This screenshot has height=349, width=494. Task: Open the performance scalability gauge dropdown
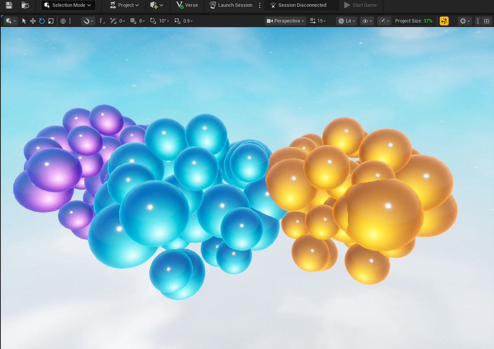point(384,21)
